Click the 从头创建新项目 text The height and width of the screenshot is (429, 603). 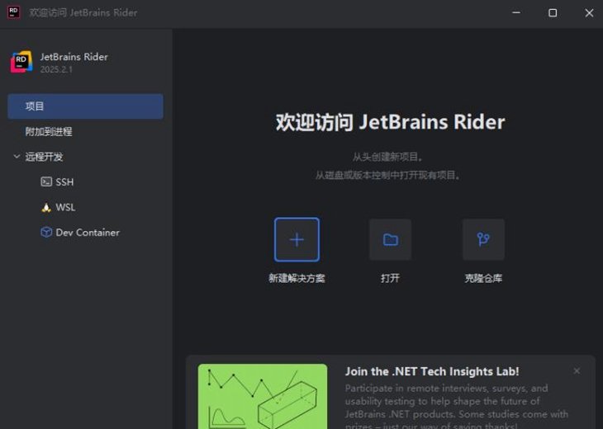pyautogui.click(x=387, y=157)
